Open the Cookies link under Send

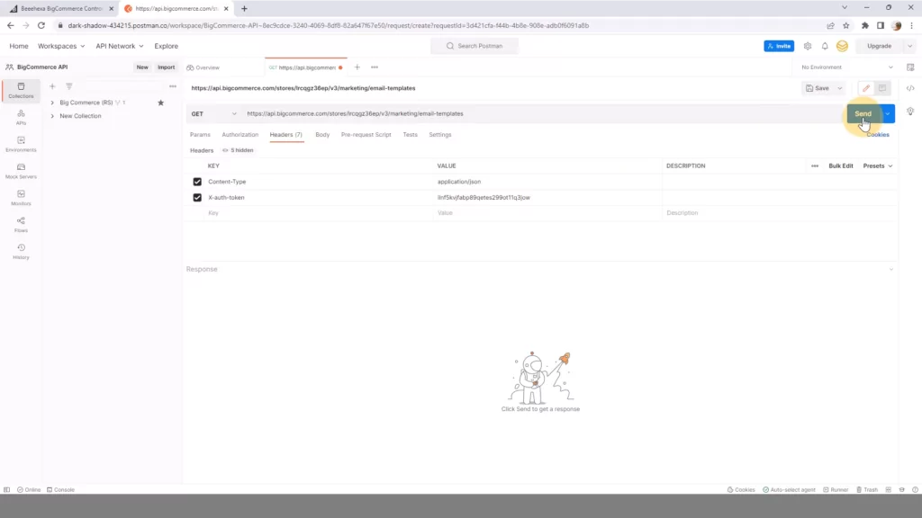(x=877, y=135)
